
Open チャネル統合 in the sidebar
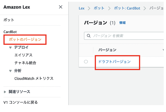(x=25, y=63)
